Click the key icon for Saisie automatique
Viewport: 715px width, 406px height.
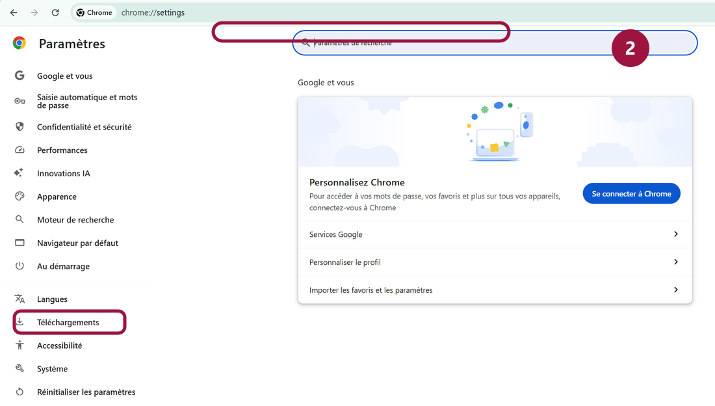[x=19, y=101]
